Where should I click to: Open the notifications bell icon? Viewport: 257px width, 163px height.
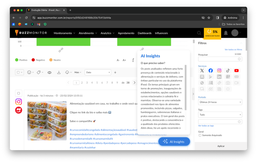(x=226, y=33)
